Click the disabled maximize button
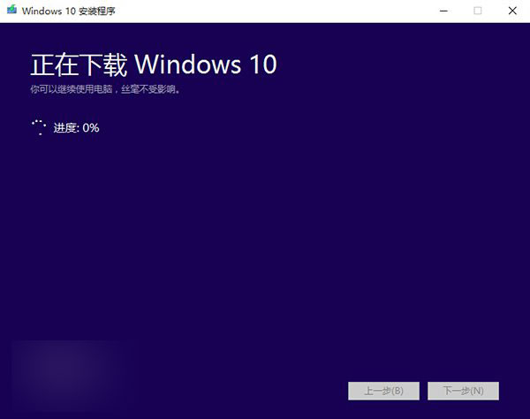 point(478,11)
